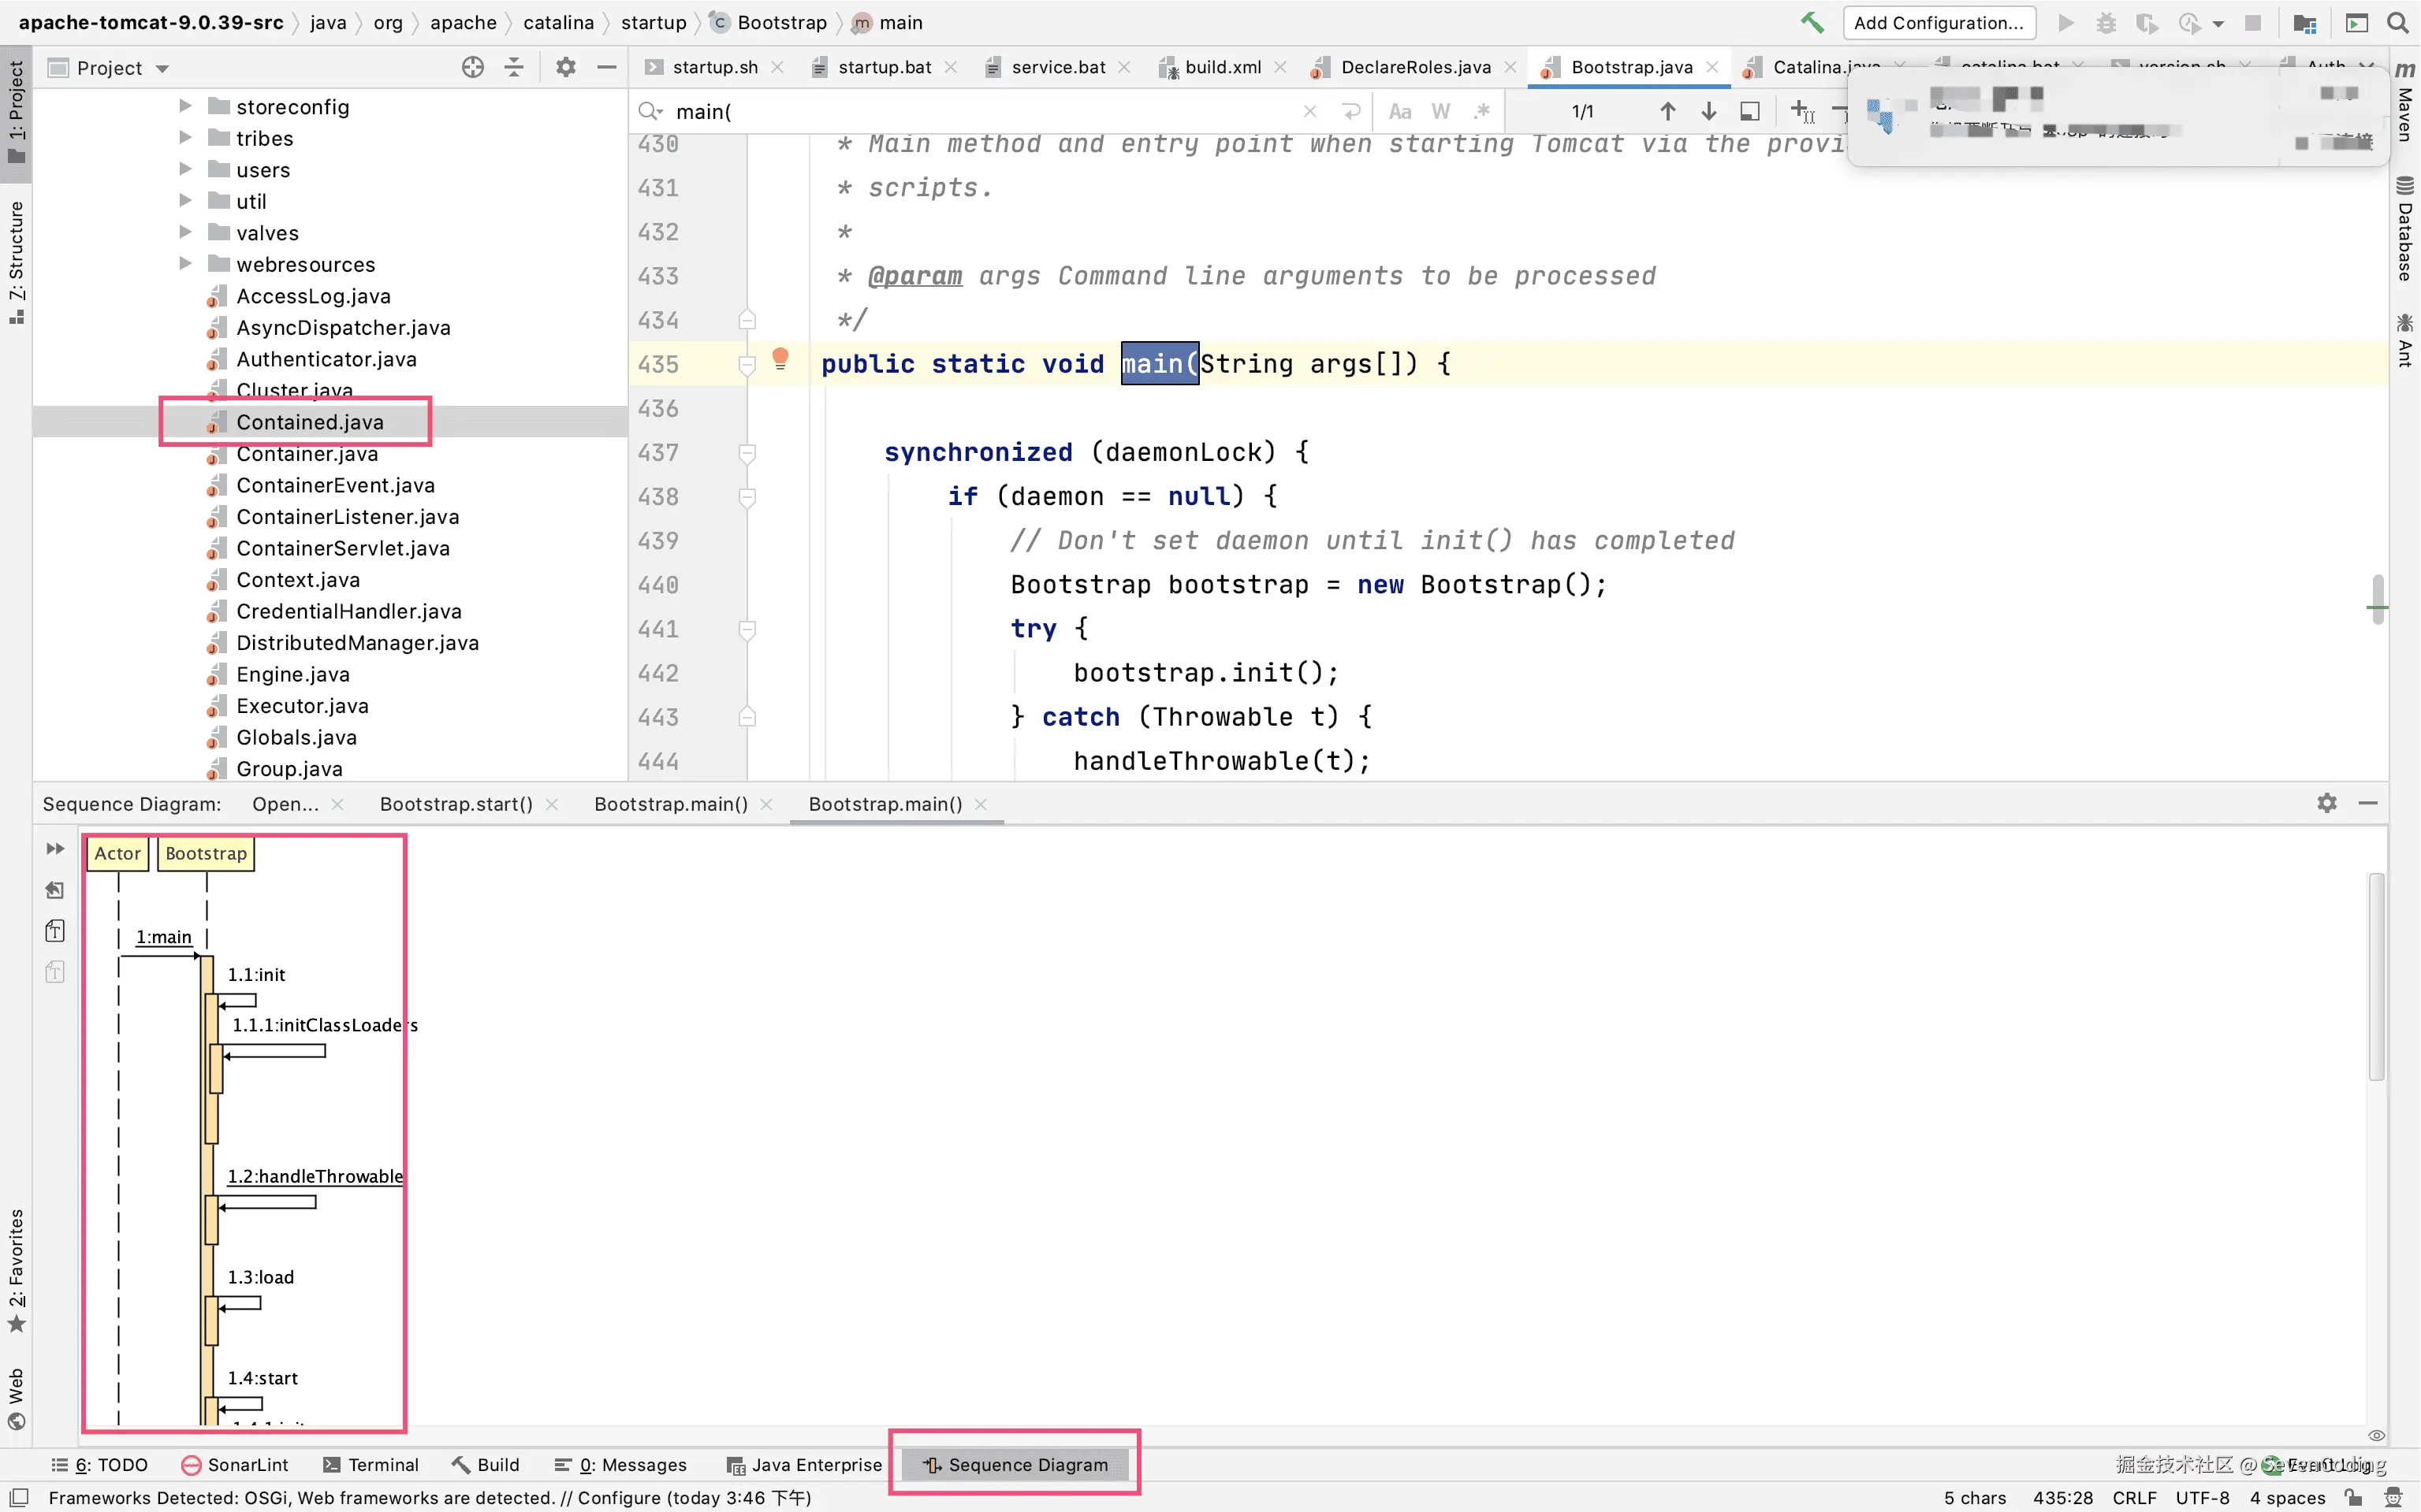The image size is (2421, 1512).
Task: Expand the webresources folder
Action: 185,264
